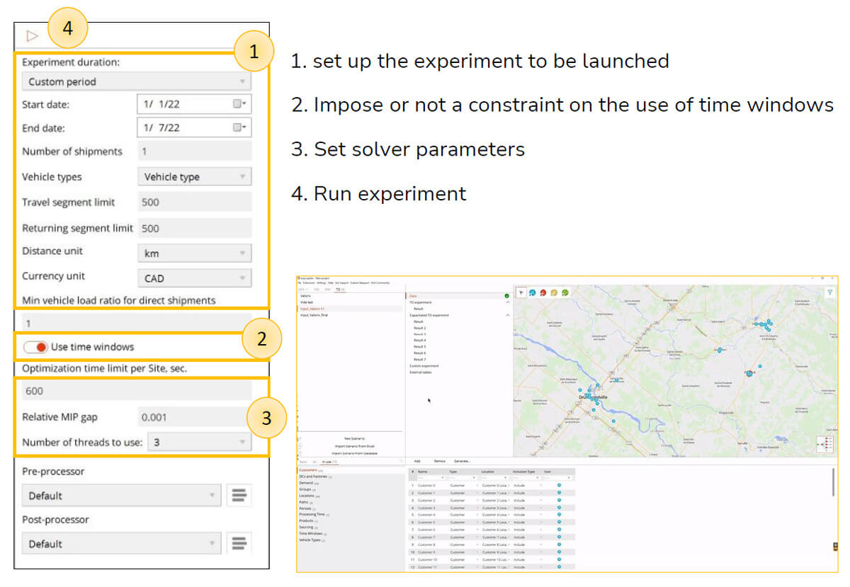850x587 pixels.
Task: Click the map filter funnel icon
Action: click(x=829, y=292)
